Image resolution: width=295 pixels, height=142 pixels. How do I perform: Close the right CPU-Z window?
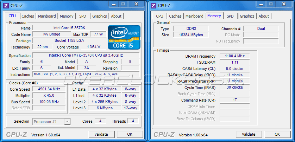[x=284, y=4]
